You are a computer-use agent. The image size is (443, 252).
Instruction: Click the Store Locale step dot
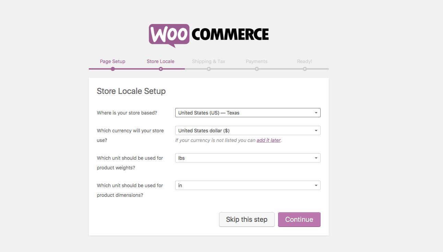pyautogui.click(x=161, y=69)
